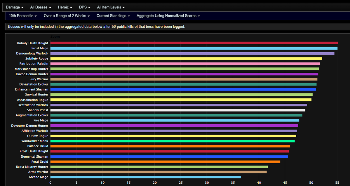Click the Windwalker Monk label

pos(35,141)
